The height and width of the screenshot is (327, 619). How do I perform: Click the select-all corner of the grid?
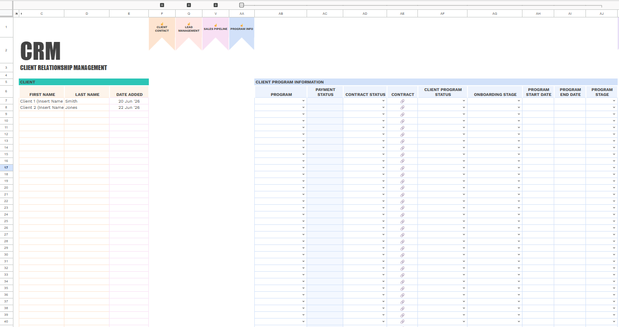7,14
